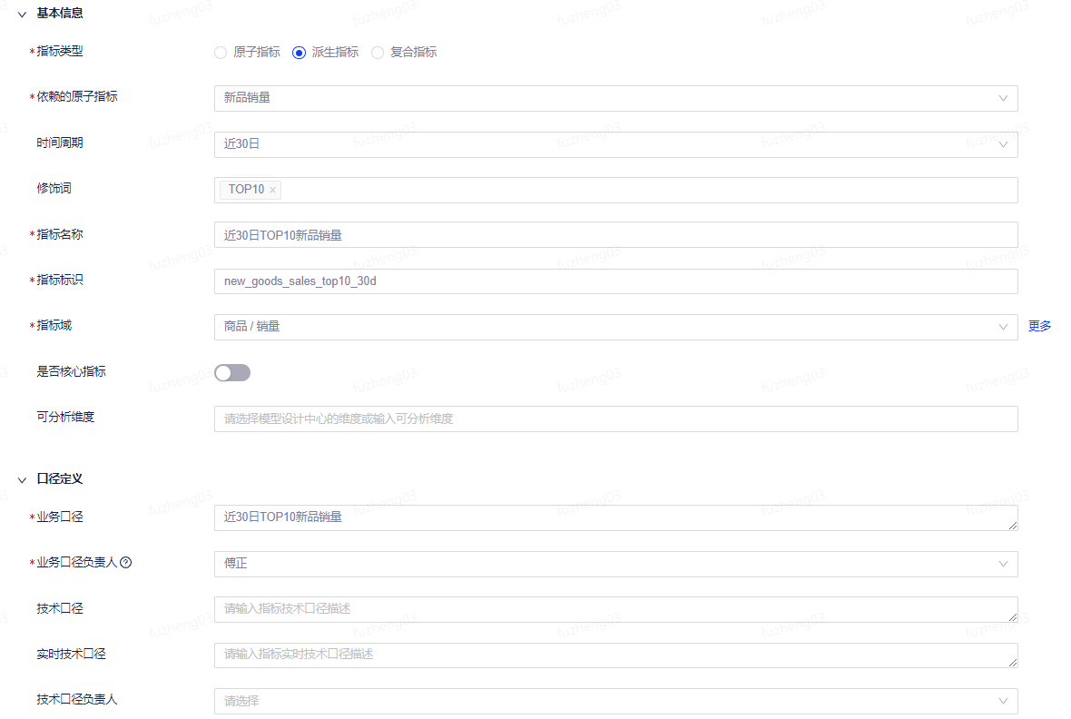Click the 实时技术口径 text area

click(615, 655)
